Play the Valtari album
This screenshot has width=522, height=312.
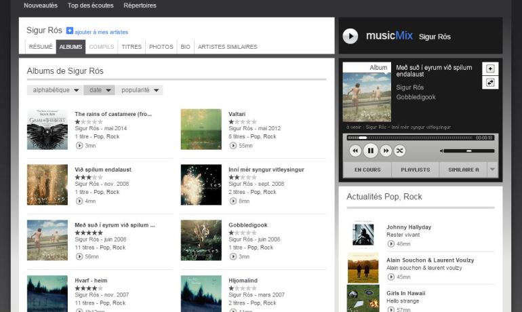coord(233,146)
